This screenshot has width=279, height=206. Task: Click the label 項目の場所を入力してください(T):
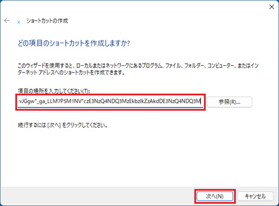click(x=54, y=91)
